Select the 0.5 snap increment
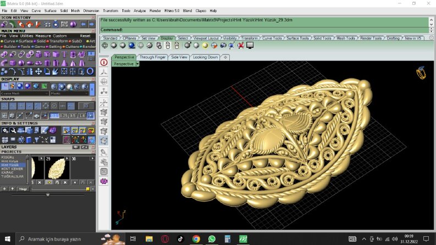The image size is (436, 245). (x=73, y=115)
